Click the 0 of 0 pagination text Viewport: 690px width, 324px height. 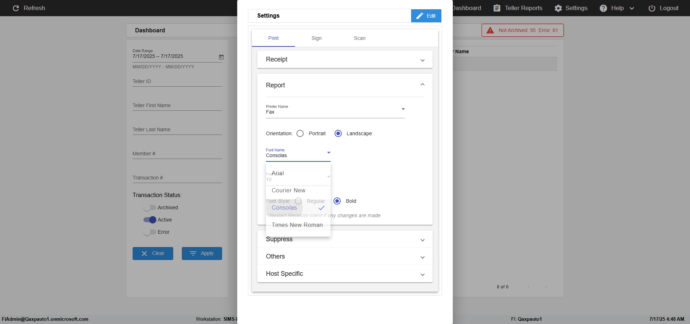click(503, 287)
